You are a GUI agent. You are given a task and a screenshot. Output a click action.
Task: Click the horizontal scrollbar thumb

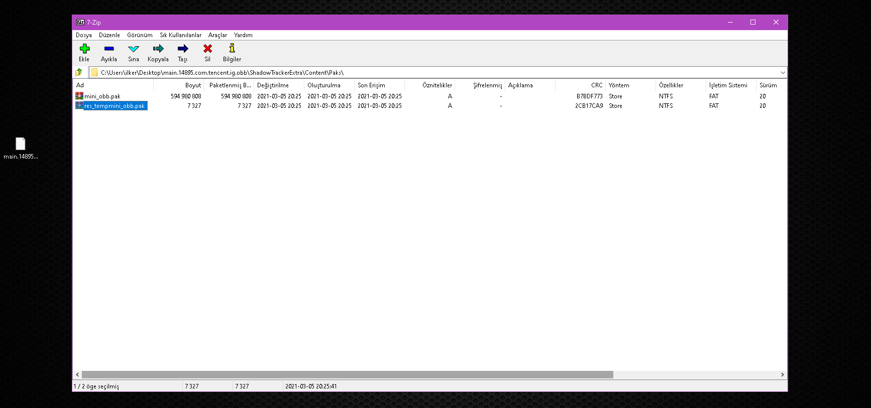pos(348,375)
